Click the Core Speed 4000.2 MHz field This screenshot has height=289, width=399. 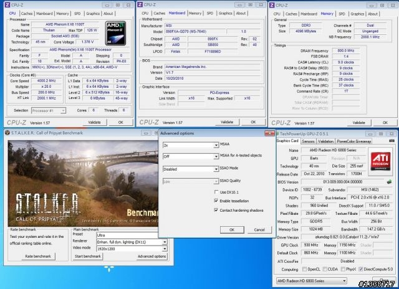(x=47, y=81)
